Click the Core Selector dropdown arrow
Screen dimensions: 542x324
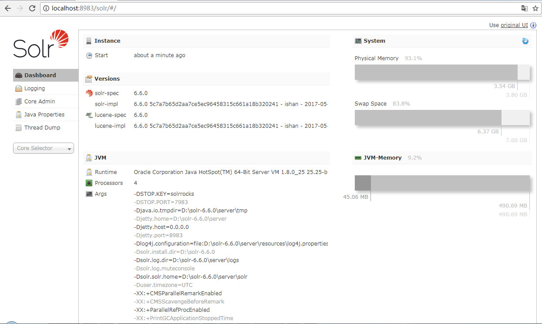click(x=69, y=149)
